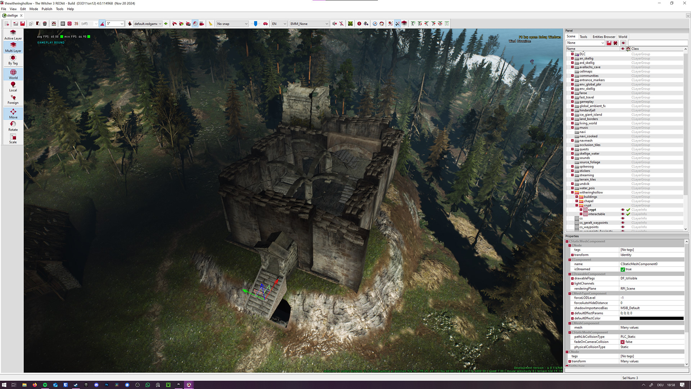Click the compass toolbar icon
Viewport: 691px width, 389px height.
coord(375,24)
